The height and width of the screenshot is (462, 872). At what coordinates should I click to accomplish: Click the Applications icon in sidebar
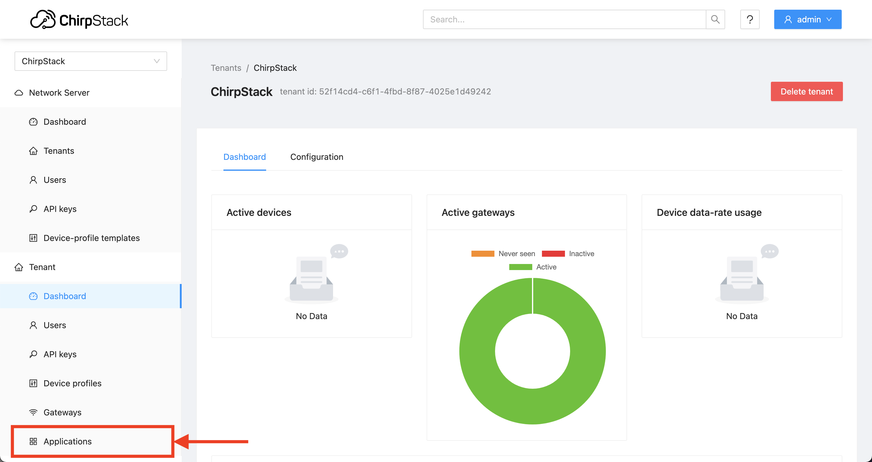pyautogui.click(x=33, y=441)
